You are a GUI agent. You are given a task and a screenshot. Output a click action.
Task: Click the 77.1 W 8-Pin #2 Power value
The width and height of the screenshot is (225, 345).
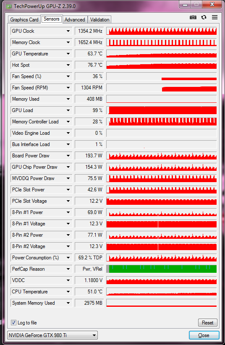pyautogui.click(x=89, y=235)
